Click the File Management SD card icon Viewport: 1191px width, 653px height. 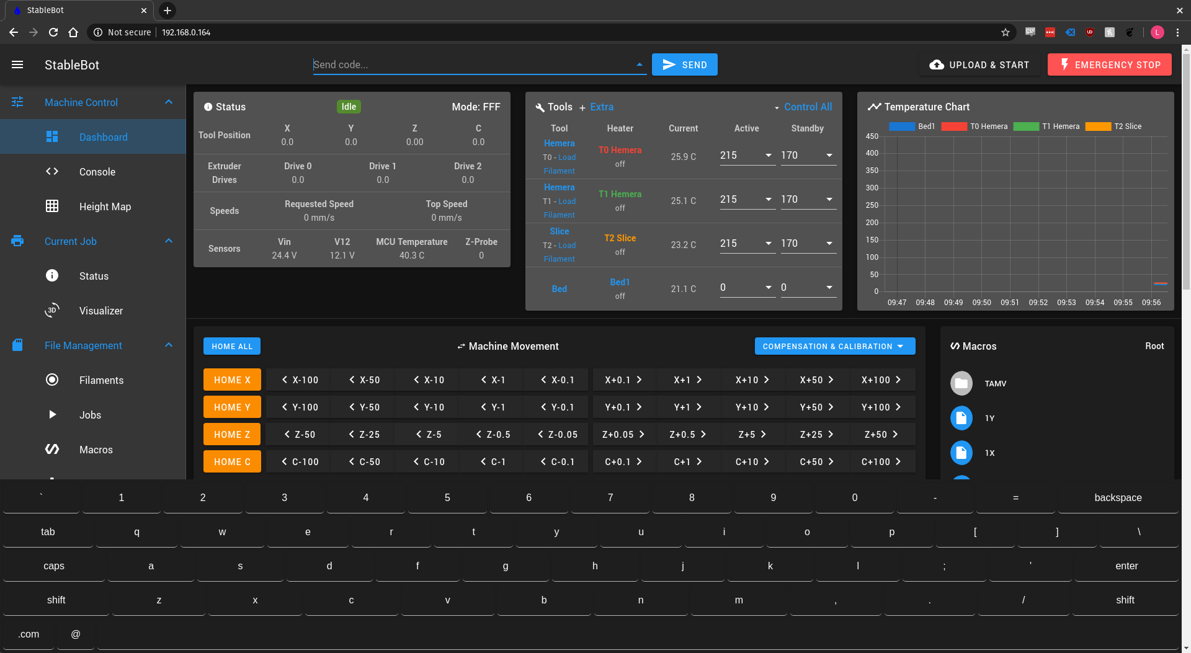tap(17, 345)
